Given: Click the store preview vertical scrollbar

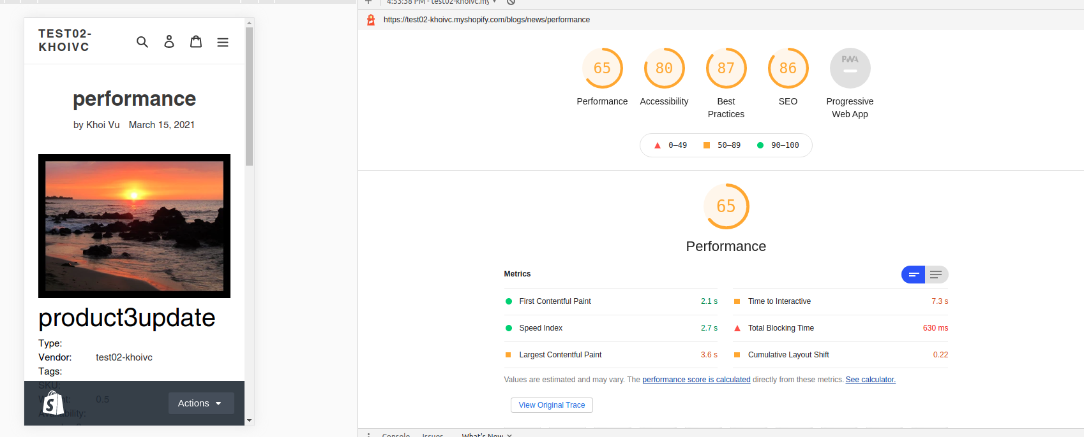Looking at the screenshot, I should pos(249,96).
